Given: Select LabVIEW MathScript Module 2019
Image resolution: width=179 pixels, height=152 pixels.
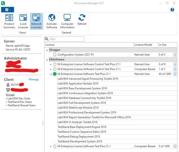Looking at the screenshot, I should click(78, 107).
